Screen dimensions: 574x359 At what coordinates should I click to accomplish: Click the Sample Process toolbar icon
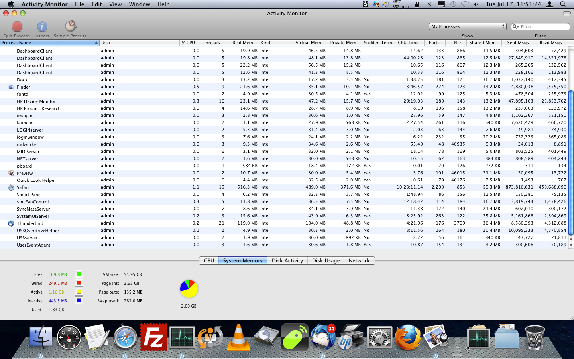(x=71, y=26)
